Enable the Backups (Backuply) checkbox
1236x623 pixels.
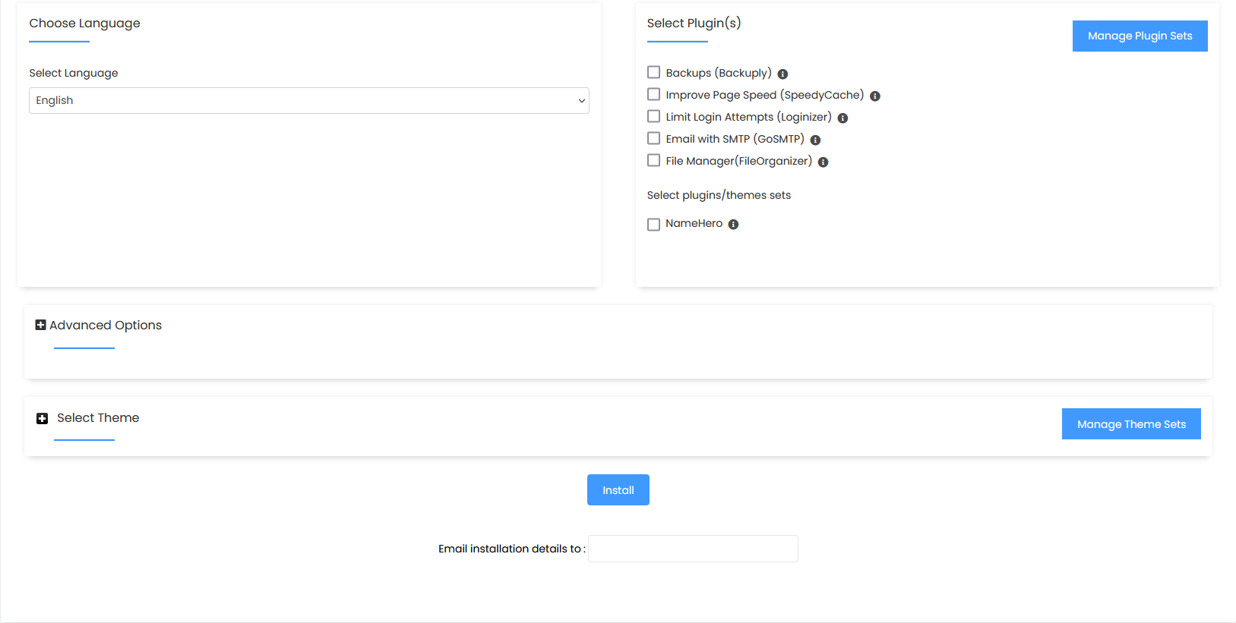pyautogui.click(x=653, y=72)
